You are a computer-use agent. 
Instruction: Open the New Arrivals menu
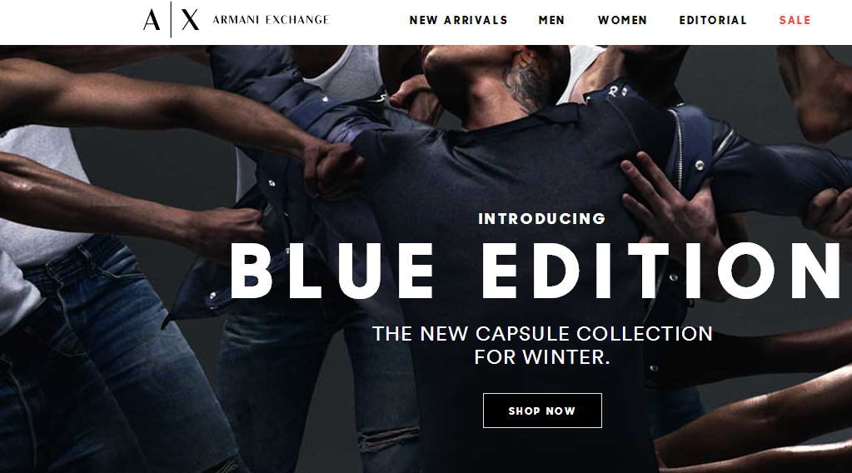(x=458, y=20)
